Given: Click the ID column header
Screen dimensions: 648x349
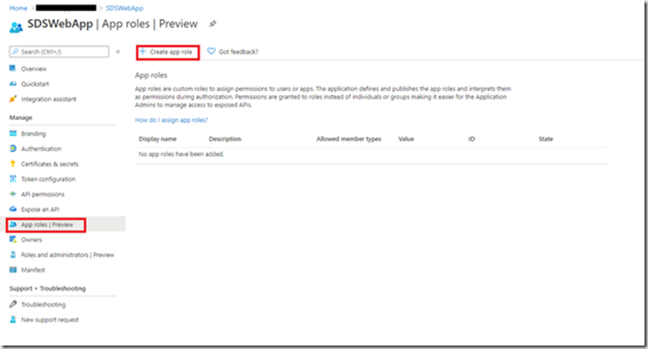Looking at the screenshot, I should pos(471,138).
